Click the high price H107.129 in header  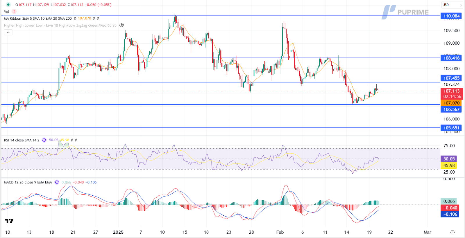41,5
